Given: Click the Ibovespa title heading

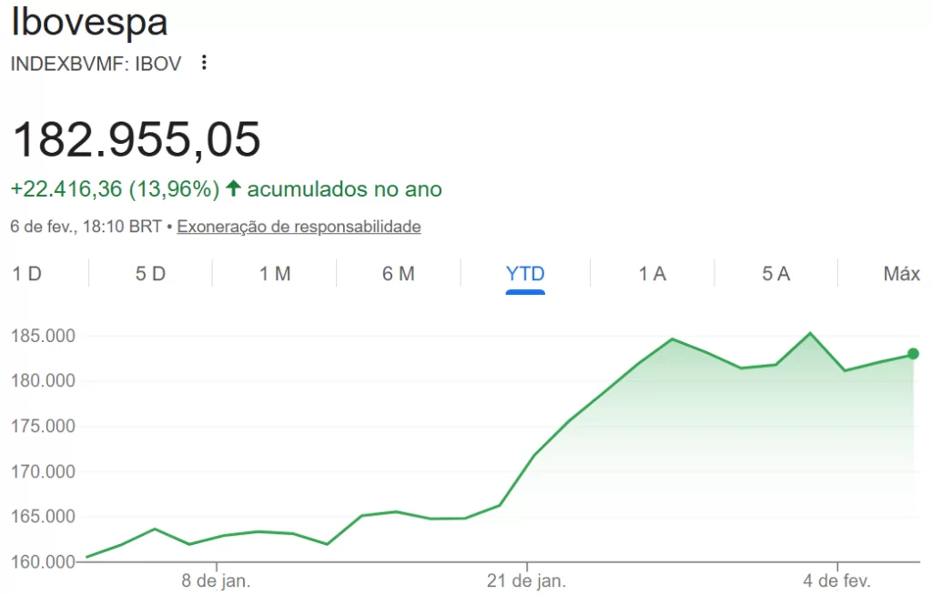Looking at the screenshot, I should (89, 24).
